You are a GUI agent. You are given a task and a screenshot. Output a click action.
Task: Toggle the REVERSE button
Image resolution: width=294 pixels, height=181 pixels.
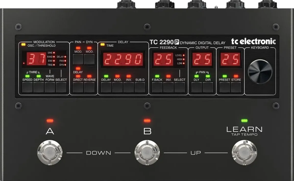coord(89,87)
